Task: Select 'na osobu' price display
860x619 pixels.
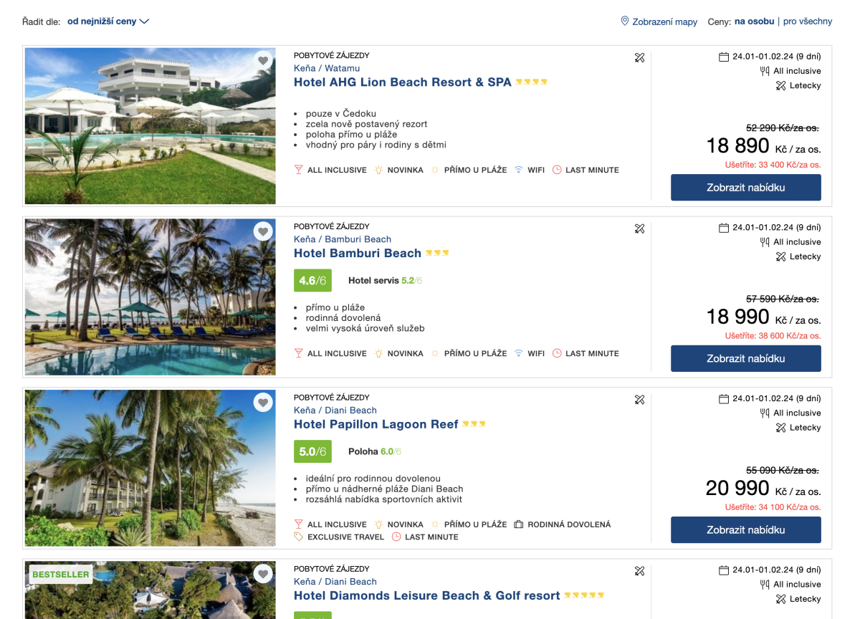Action: 754,21
